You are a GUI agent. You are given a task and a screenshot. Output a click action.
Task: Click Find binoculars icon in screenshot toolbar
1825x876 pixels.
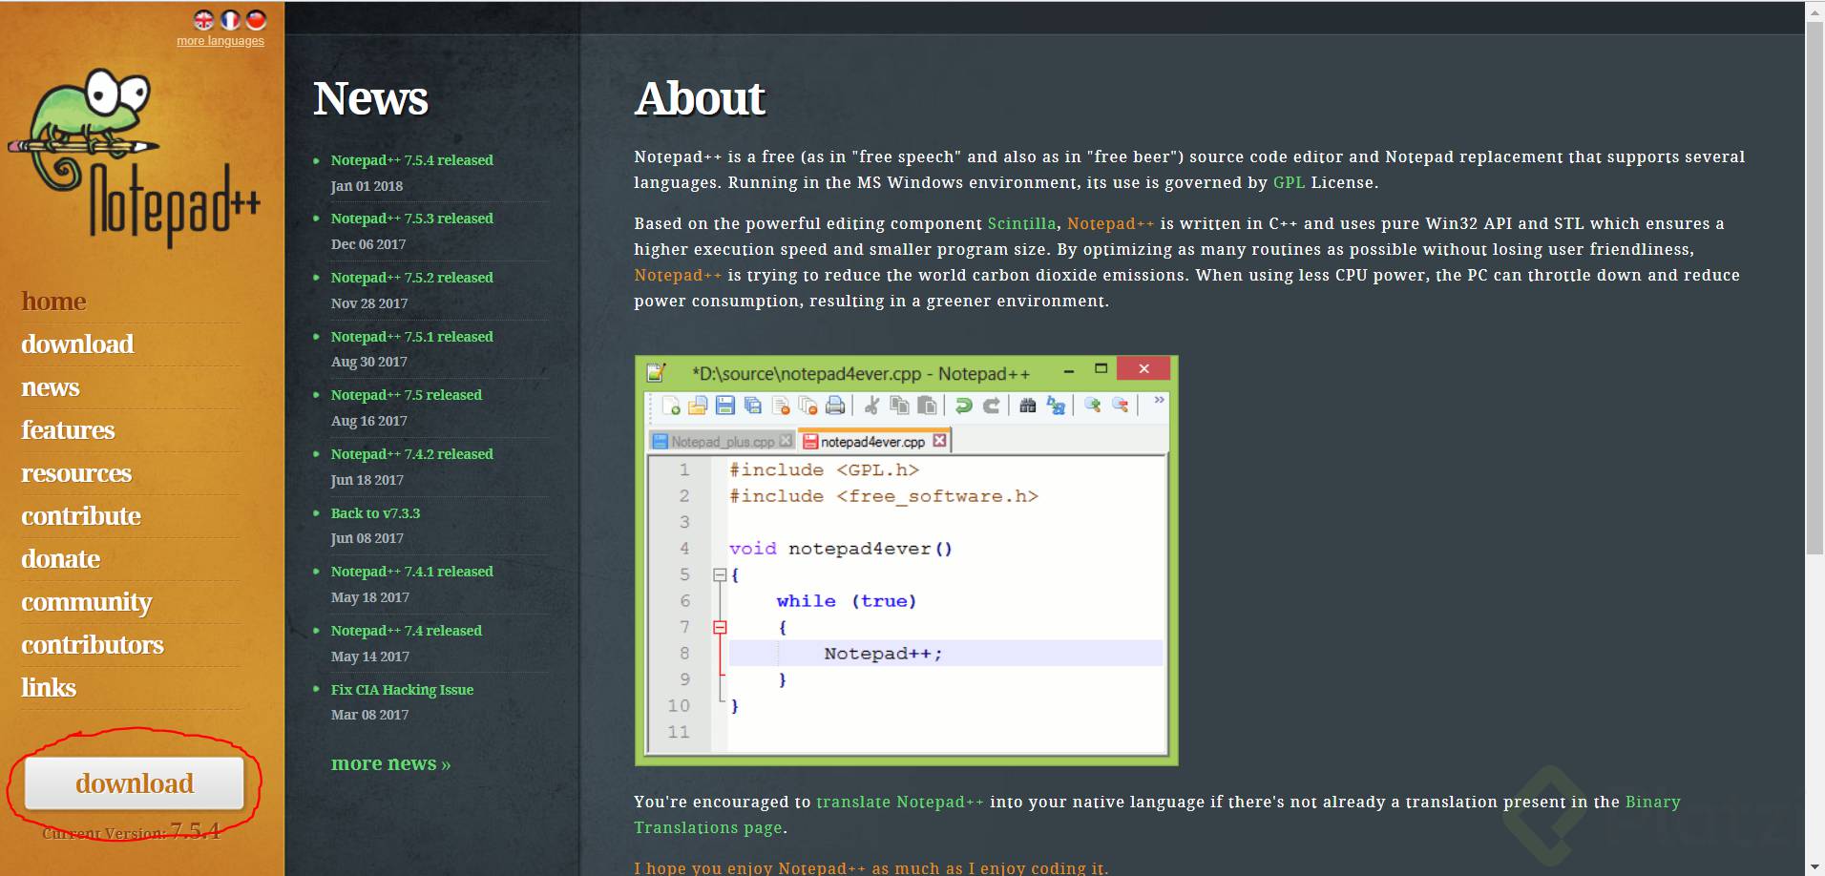tap(1028, 406)
